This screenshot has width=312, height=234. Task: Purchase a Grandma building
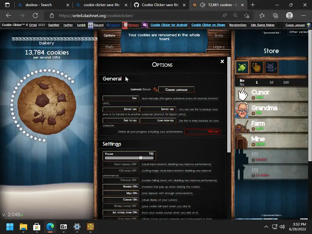point(271,110)
